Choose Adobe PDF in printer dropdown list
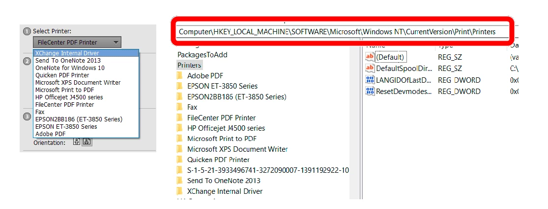The width and height of the screenshot is (548, 209). click(87, 134)
